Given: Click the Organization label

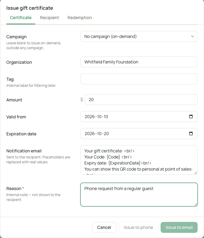Looking at the screenshot, I should [19, 62].
